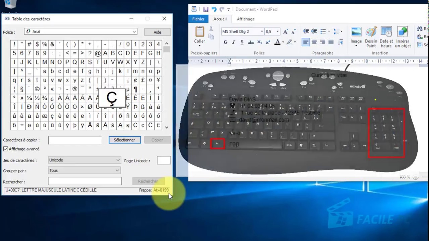Image resolution: width=429 pixels, height=241 pixels.
Task: Click the Aide button in Table des caractères
Action: 157,32
